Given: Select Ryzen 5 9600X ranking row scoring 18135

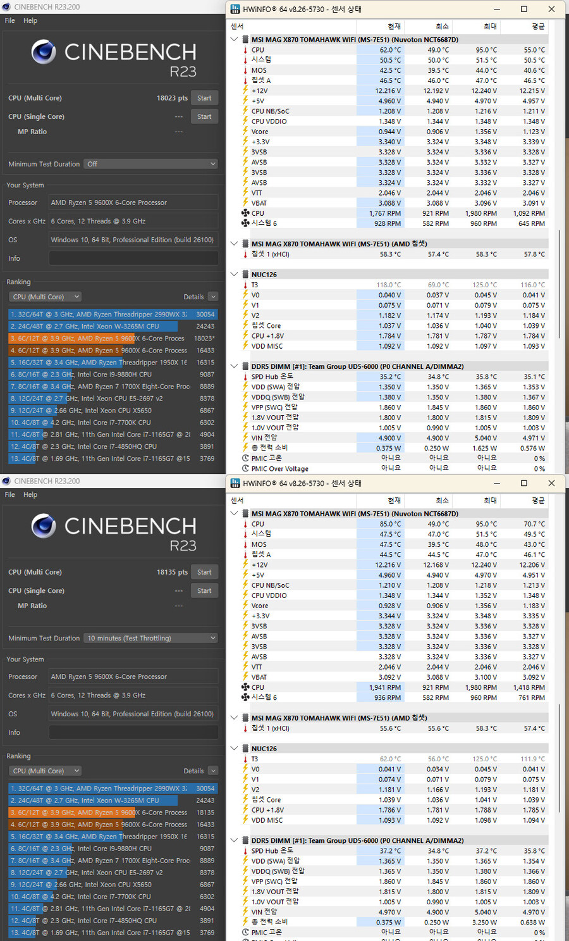Looking at the screenshot, I should [113, 813].
